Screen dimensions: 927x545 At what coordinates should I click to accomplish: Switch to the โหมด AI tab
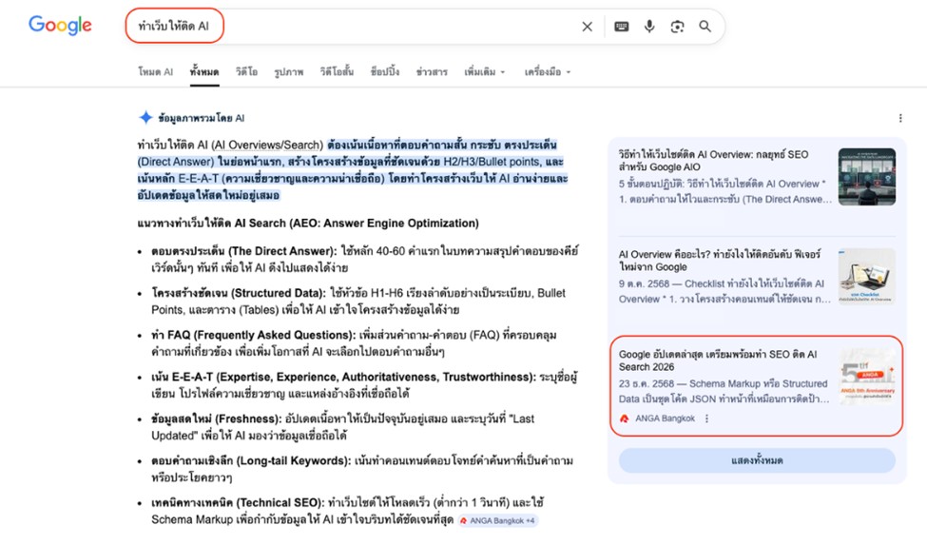pyautogui.click(x=155, y=72)
